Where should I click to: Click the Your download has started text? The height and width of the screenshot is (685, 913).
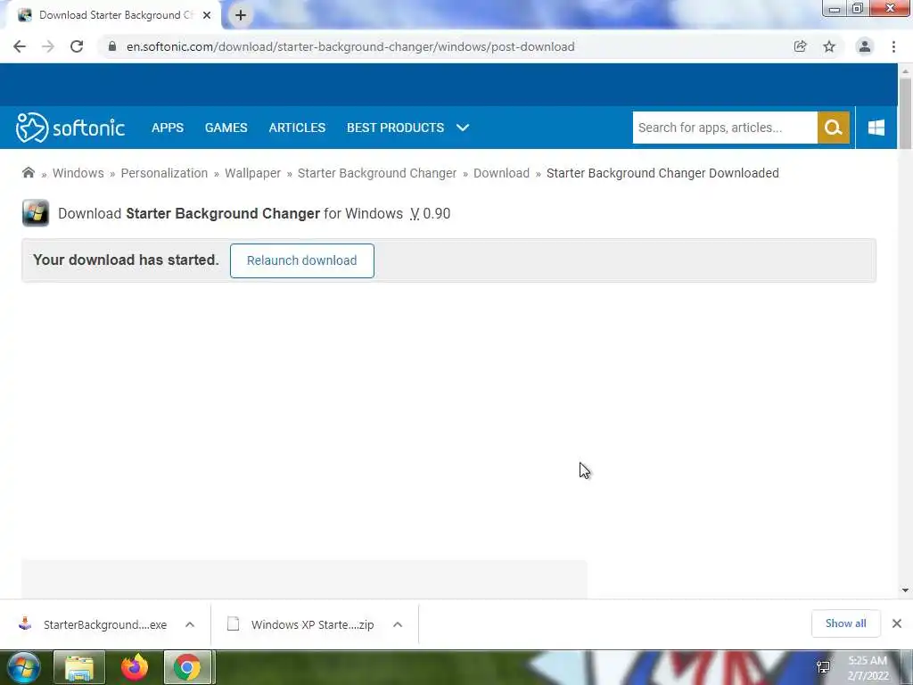126,260
